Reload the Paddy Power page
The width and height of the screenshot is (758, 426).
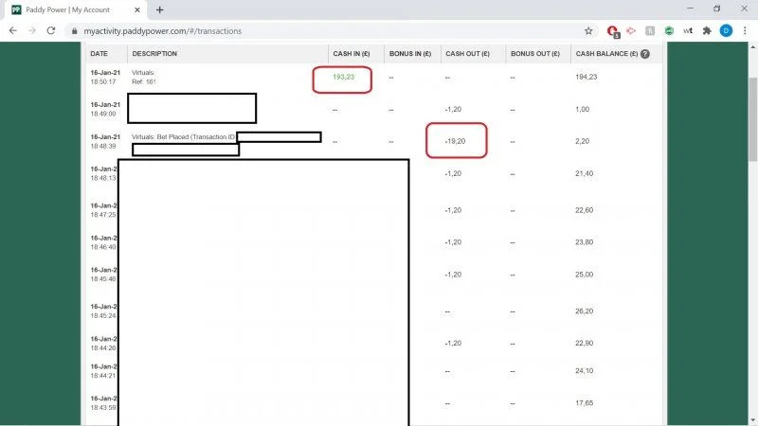[x=51, y=30]
